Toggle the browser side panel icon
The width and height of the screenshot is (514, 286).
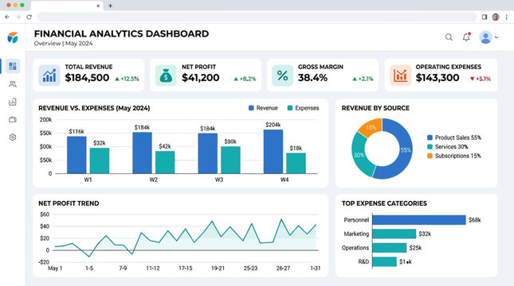(485, 17)
